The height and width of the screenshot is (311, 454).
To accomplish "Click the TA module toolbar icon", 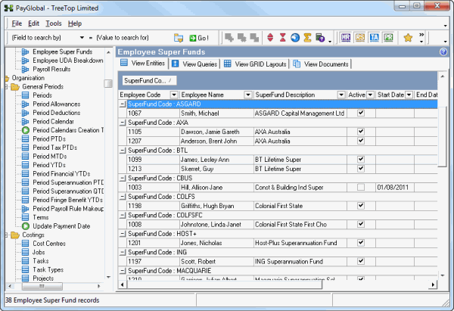I will [375, 37].
